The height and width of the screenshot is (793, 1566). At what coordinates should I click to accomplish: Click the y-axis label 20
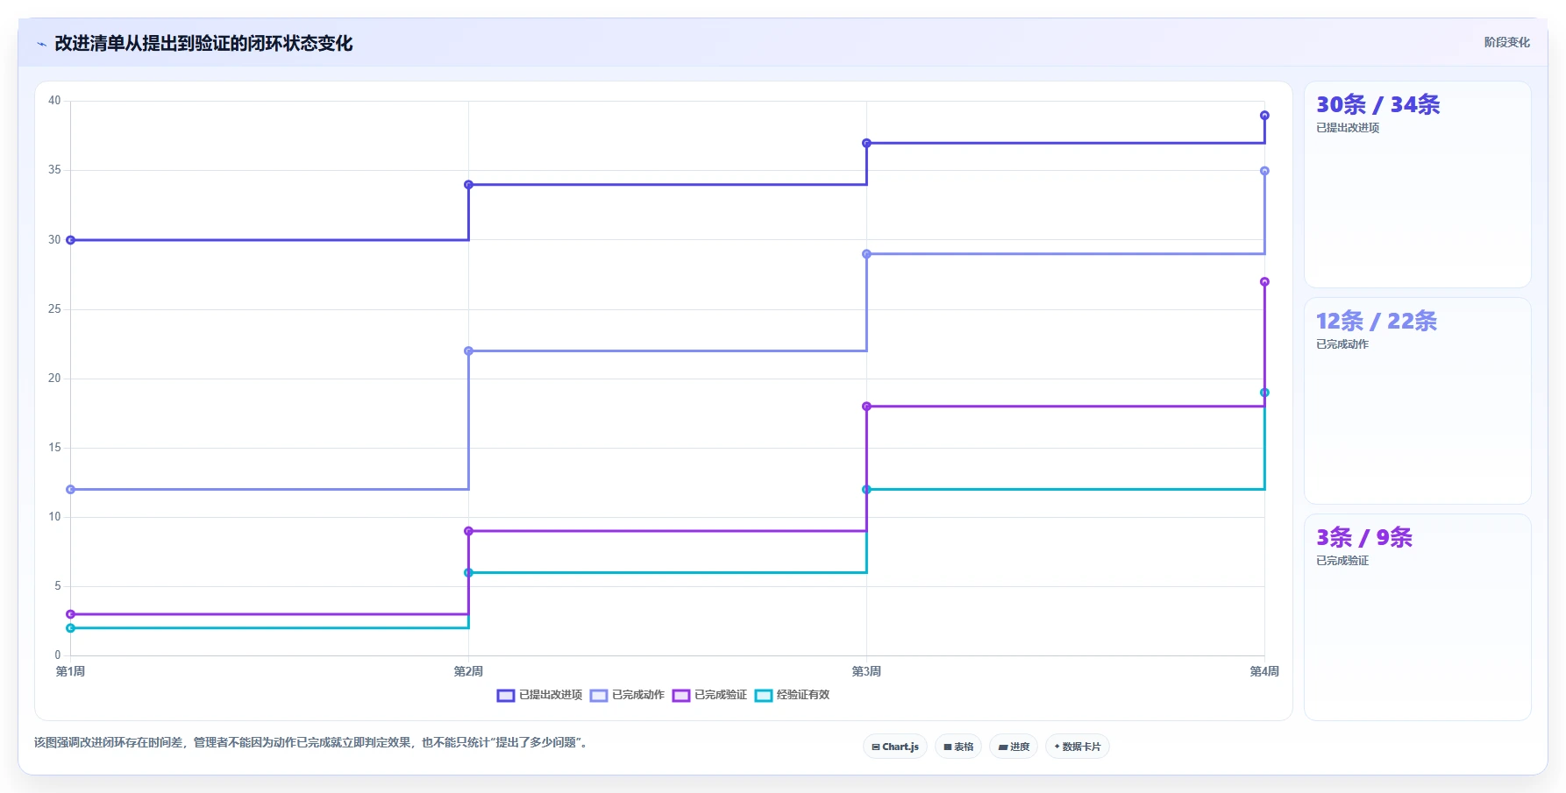[x=54, y=379]
